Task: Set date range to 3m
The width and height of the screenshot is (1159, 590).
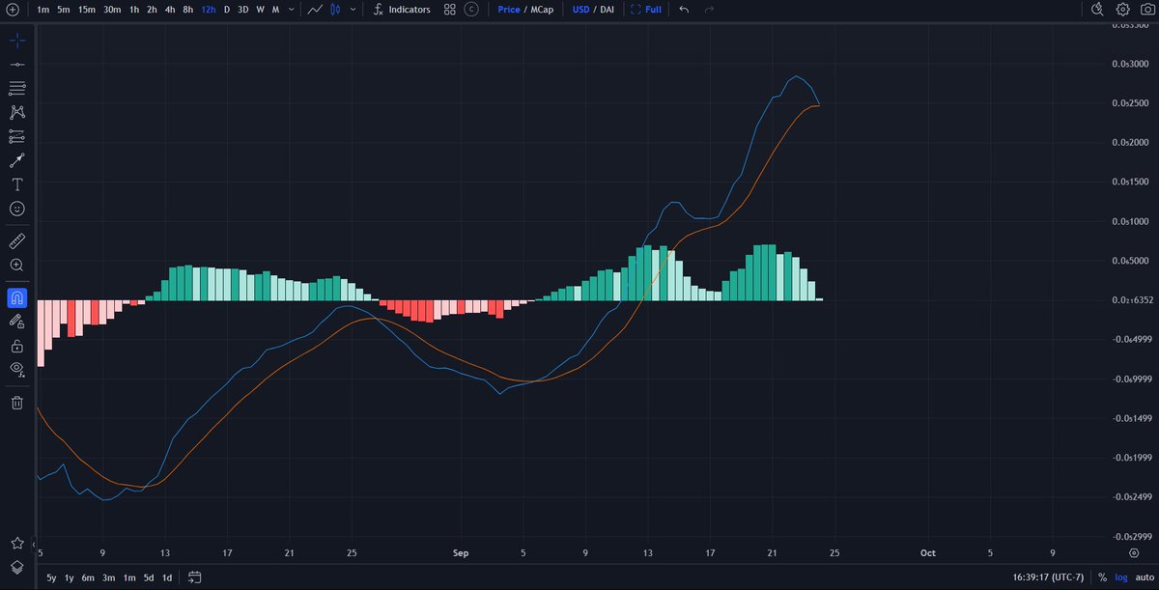Action: [108, 577]
